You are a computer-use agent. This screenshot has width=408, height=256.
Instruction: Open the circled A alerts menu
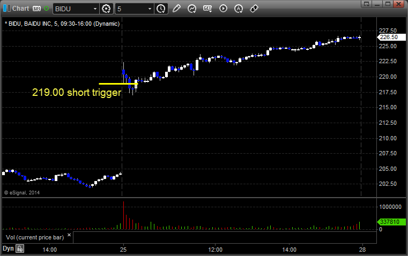239,9
